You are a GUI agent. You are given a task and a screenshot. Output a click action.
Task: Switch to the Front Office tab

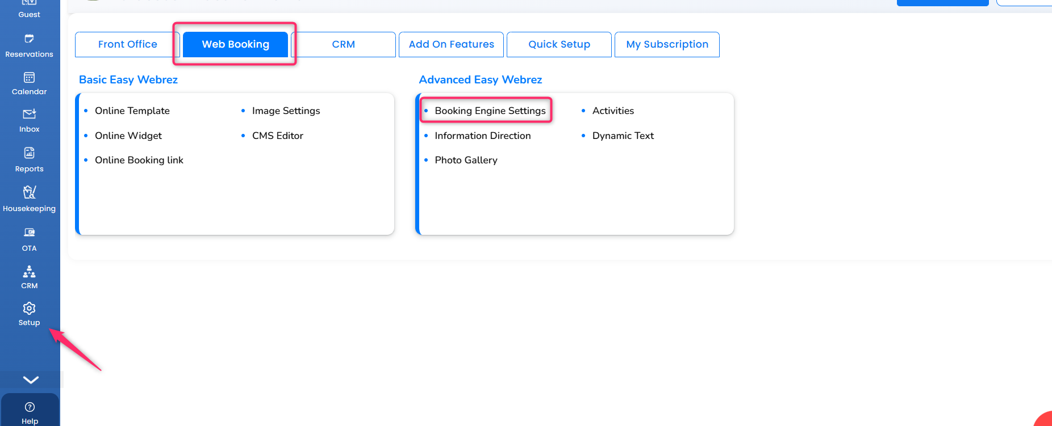click(x=127, y=44)
